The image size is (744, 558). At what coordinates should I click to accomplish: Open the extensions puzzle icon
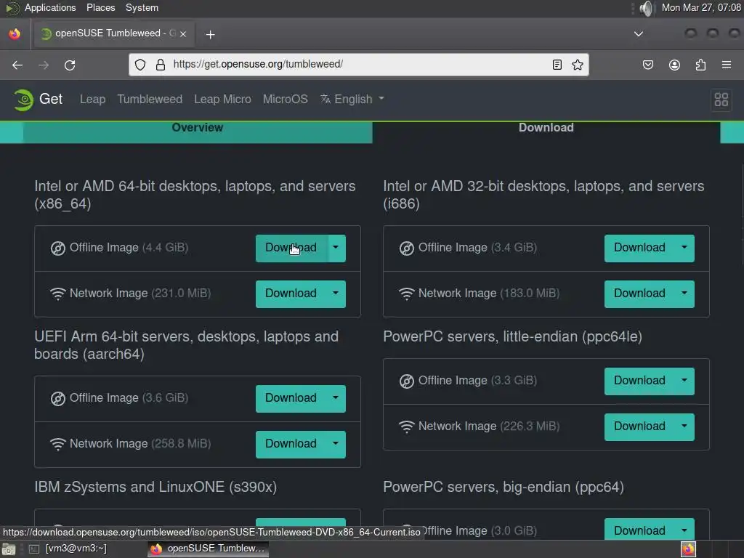[x=700, y=65]
